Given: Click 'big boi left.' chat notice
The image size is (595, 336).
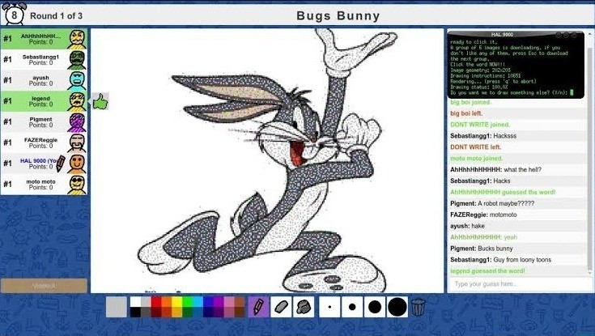Looking at the screenshot, I should coord(466,113).
